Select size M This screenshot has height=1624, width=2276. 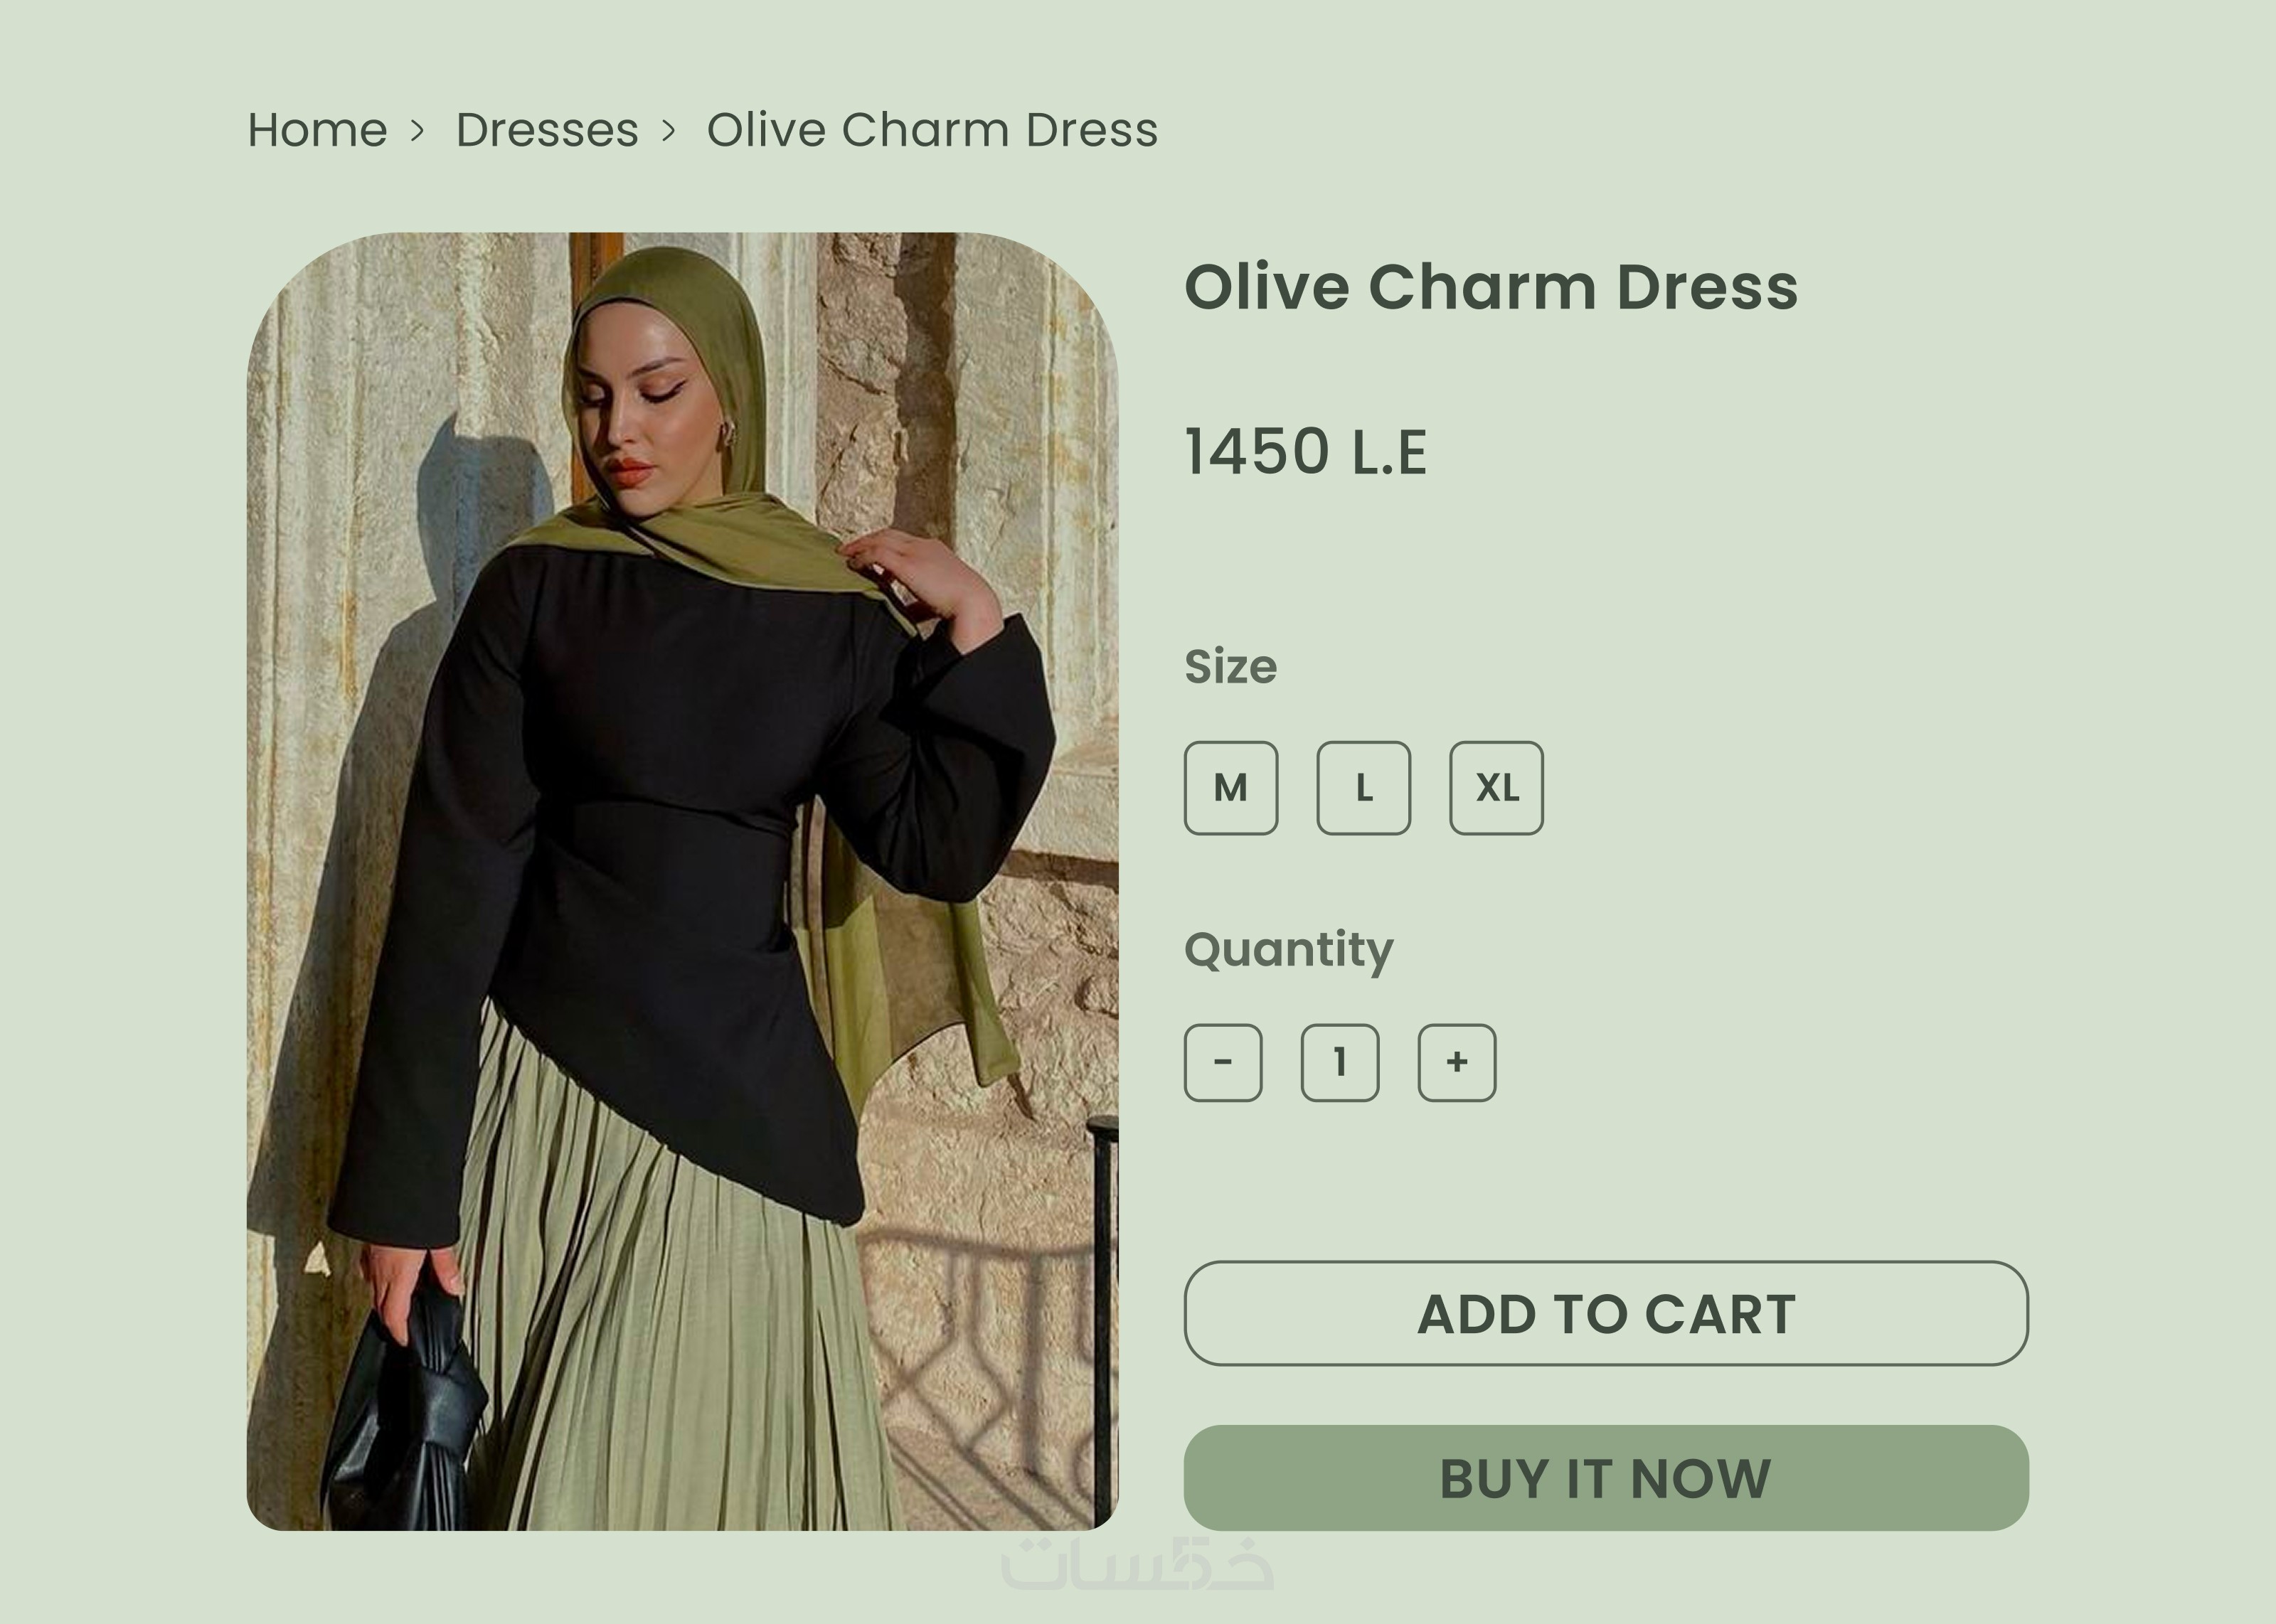(1230, 788)
